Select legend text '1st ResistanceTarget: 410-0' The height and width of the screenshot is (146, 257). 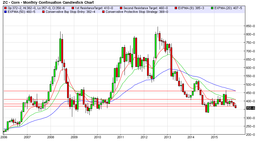(94, 8)
